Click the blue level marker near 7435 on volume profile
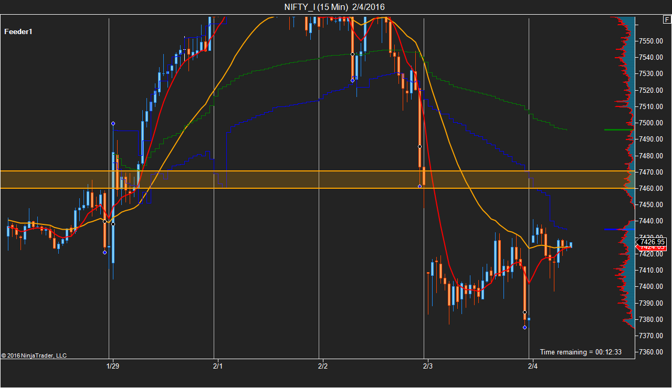Image resolution: width=672 pixels, height=388 pixels. coord(619,229)
